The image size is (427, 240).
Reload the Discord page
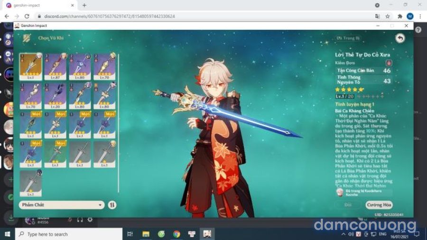point(27,16)
